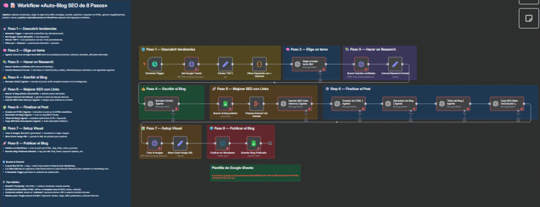Open the Get Google Trends HTTP node
The image size is (540, 207).
click(191, 64)
